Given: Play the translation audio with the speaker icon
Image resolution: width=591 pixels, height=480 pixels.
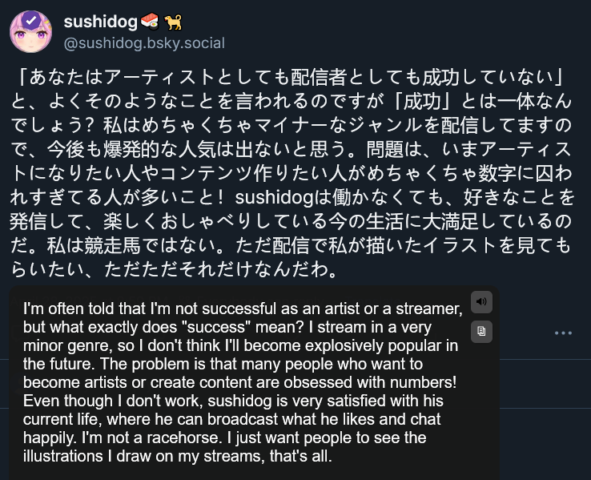Looking at the screenshot, I should 481,302.
